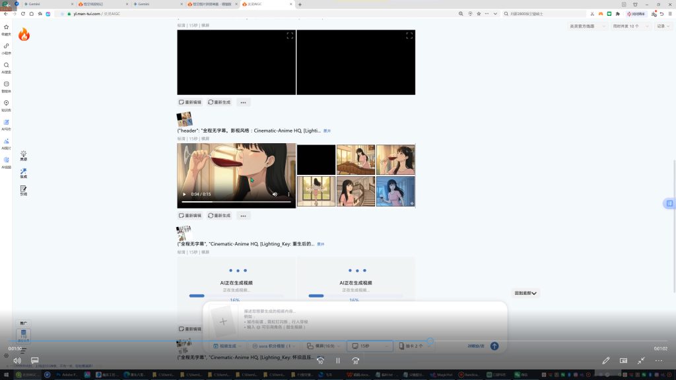Open the 知识库 sidebar icon
Image resolution: width=676 pixels, height=380 pixels.
6,104
